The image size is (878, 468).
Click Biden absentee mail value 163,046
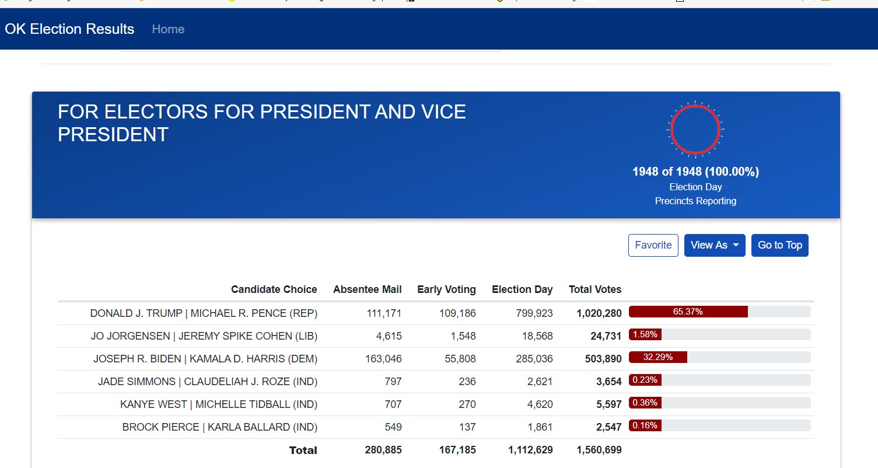(x=384, y=359)
